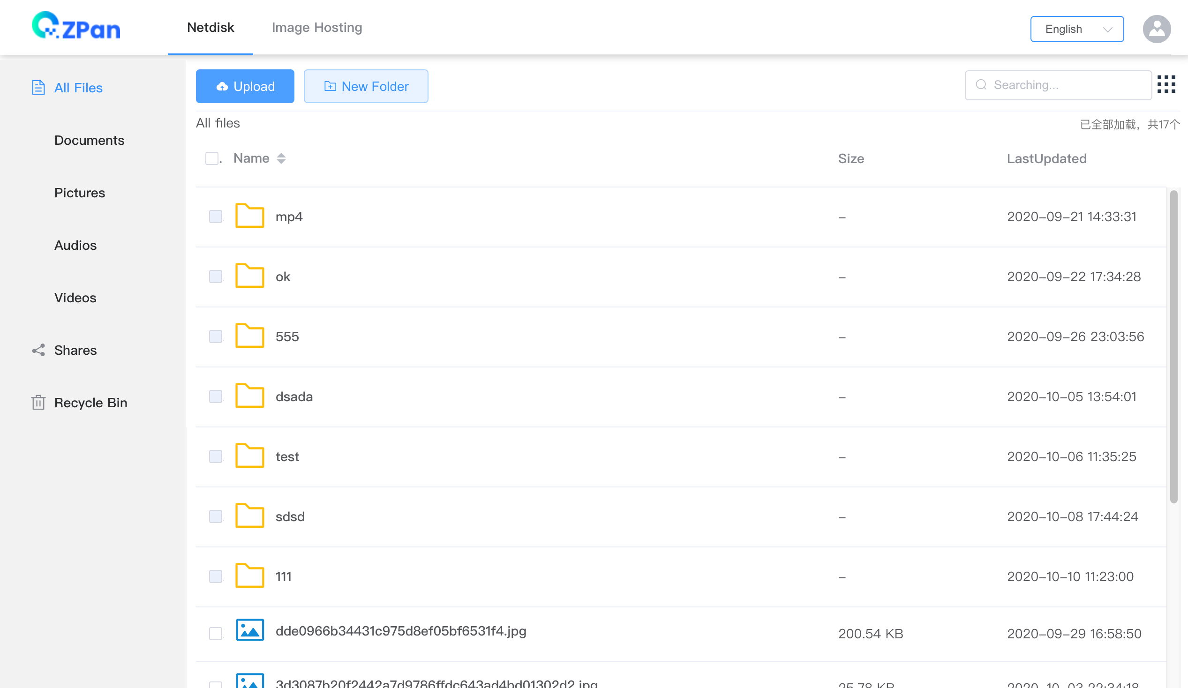This screenshot has width=1188, height=688.
Task: Switch to the Image Hosting tab
Action: coord(317,27)
